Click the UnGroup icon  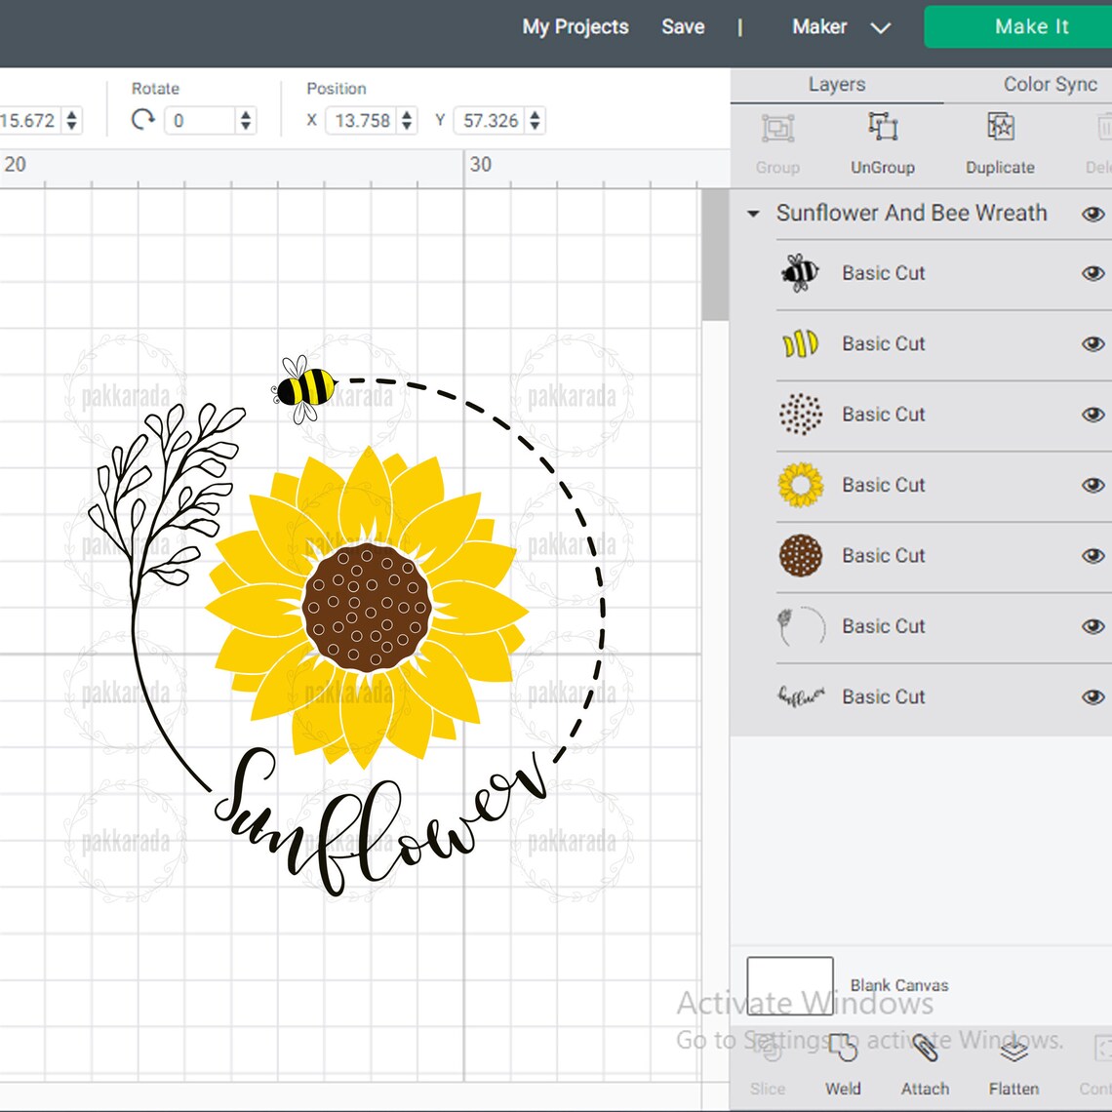pyautogui.click(x=883, y=127)
